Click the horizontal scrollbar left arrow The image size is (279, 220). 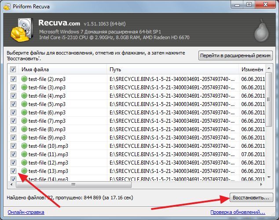click(x=11, y=184)
